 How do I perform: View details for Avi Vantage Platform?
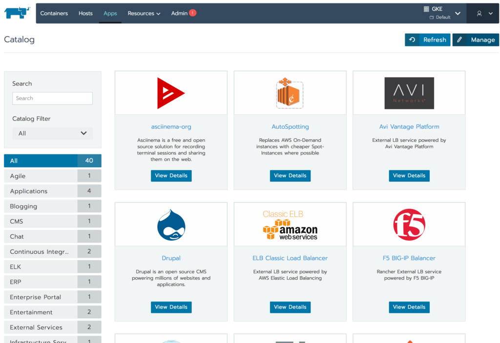click(x=409, y=175)
